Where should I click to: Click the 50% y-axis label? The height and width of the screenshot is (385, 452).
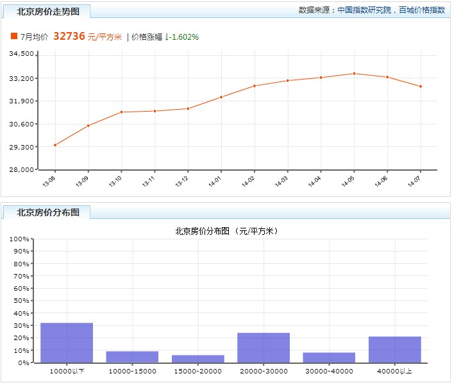click(x=21, y=301)
